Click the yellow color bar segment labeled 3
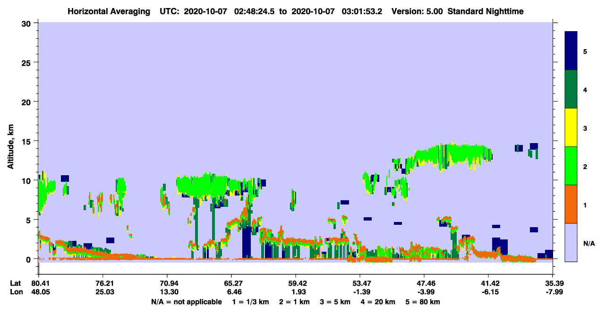 (x=571, y=128)
